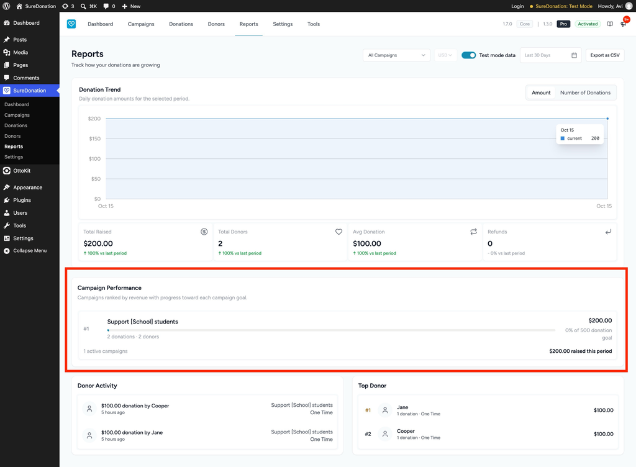Viewport: 636px width, 467px height.
Task: Click Jane's avatar in Top Donor
Action: (x=385, y=410)
